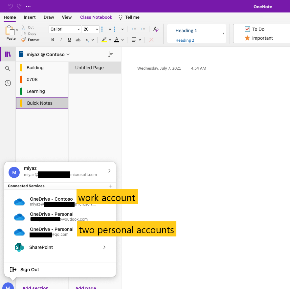This screenshot has height=289, width=290.
Task: Open the subscript options arrow
Action: pyautogui.click(x=93, y=40)
